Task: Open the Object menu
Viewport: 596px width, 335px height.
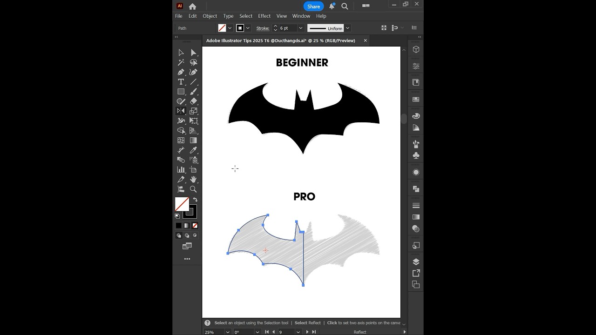Action: pos(210,16)
